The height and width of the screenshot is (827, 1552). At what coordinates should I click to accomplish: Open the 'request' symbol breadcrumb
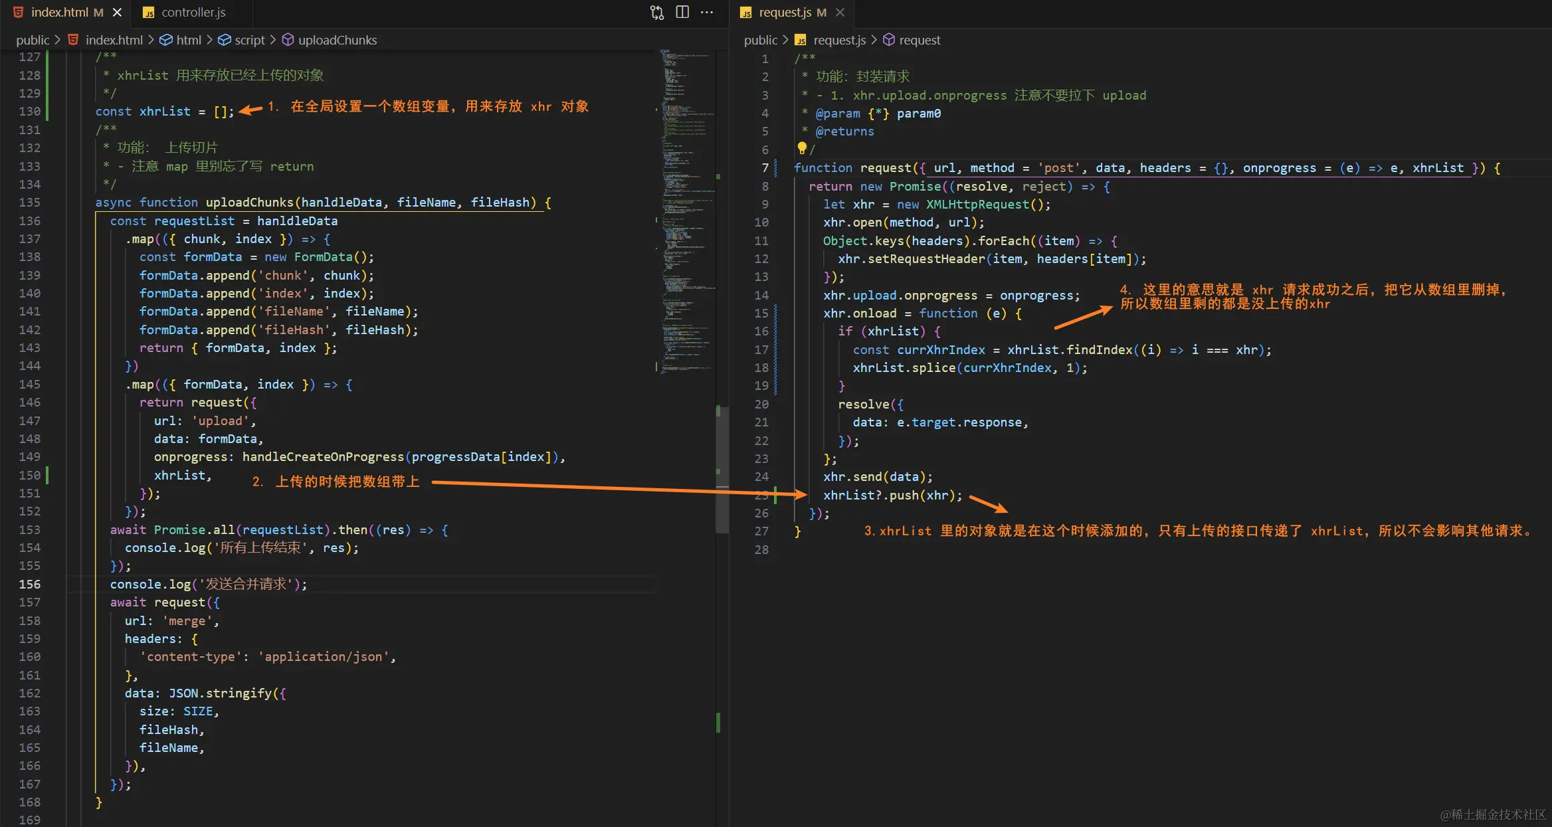(920, 40)
